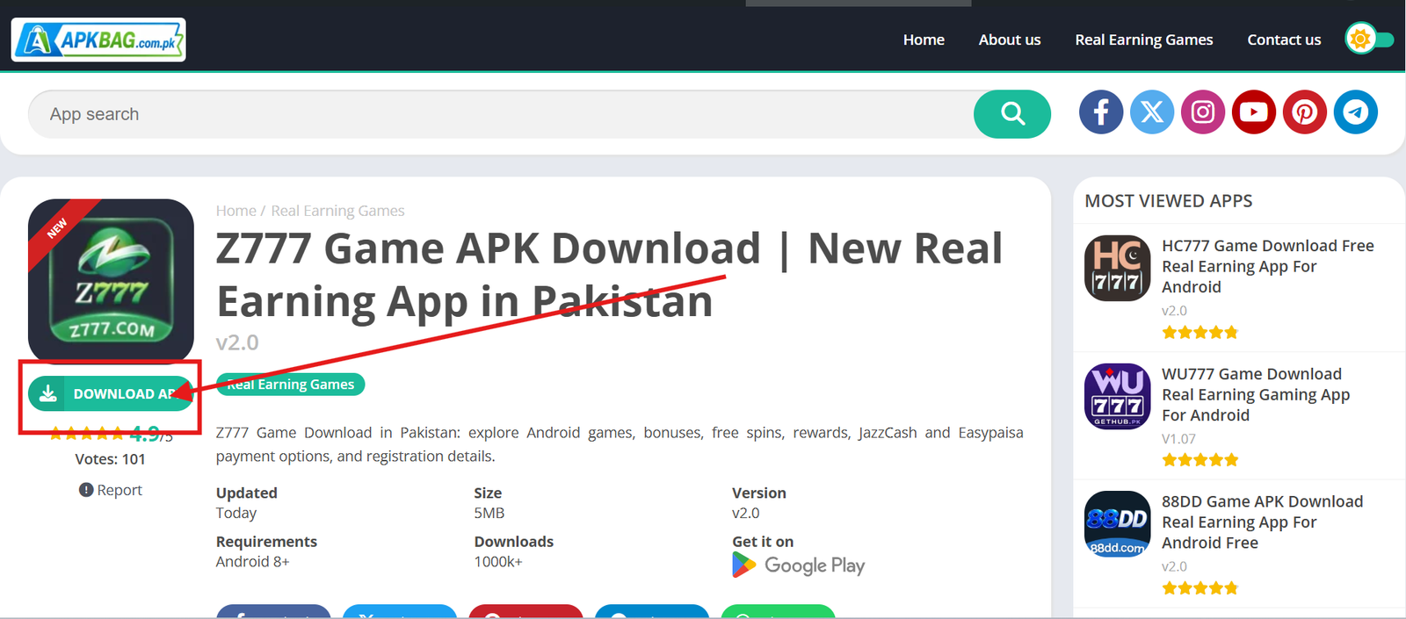Open X (Twitter) social icon

1152,112
